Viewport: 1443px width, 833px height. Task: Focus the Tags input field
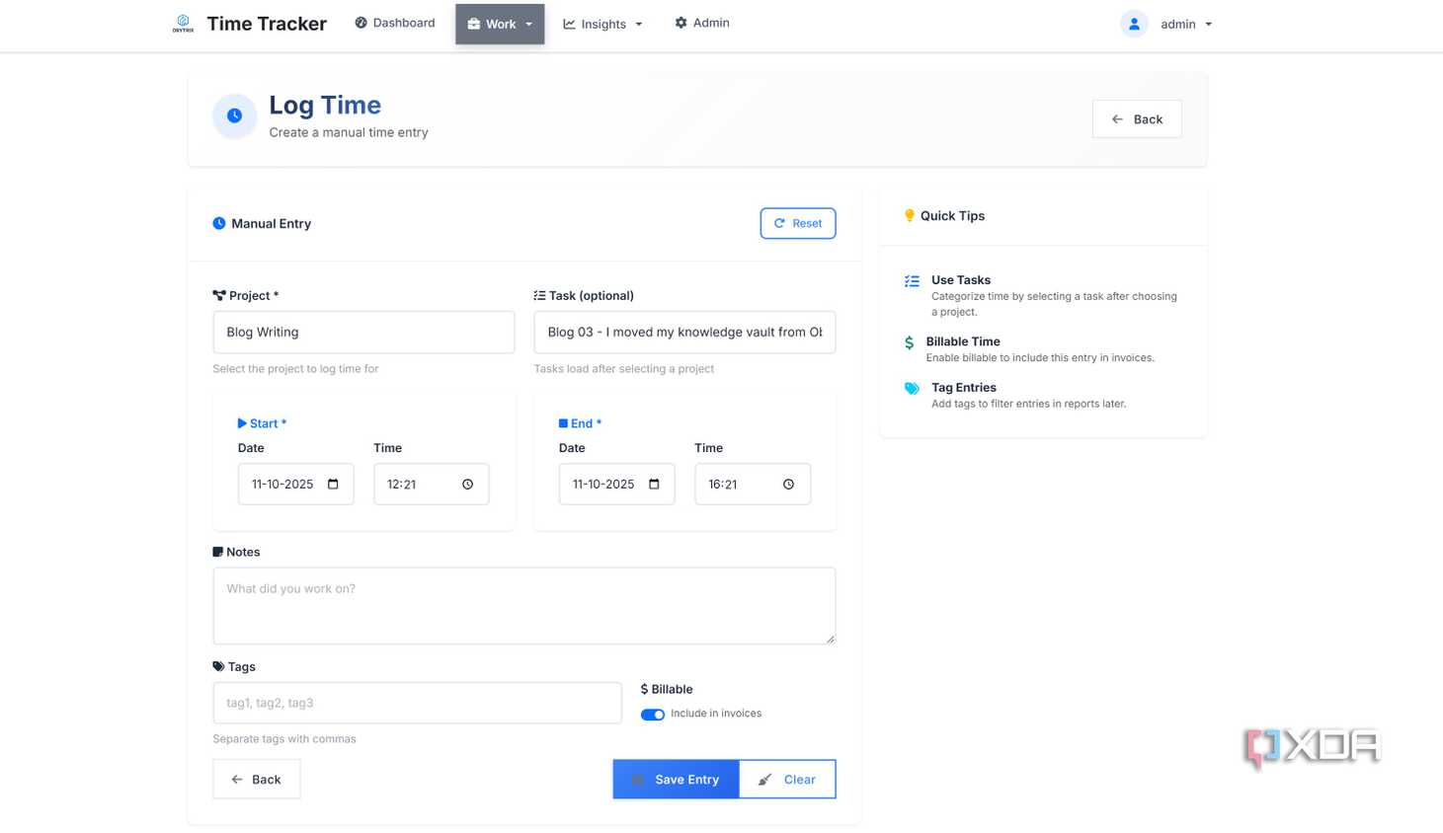click(x=418, y=703)
